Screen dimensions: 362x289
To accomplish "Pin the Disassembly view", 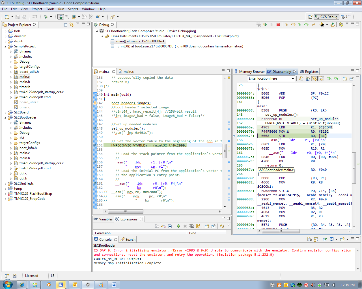I will pyautogui.click(x=351, y=78).
